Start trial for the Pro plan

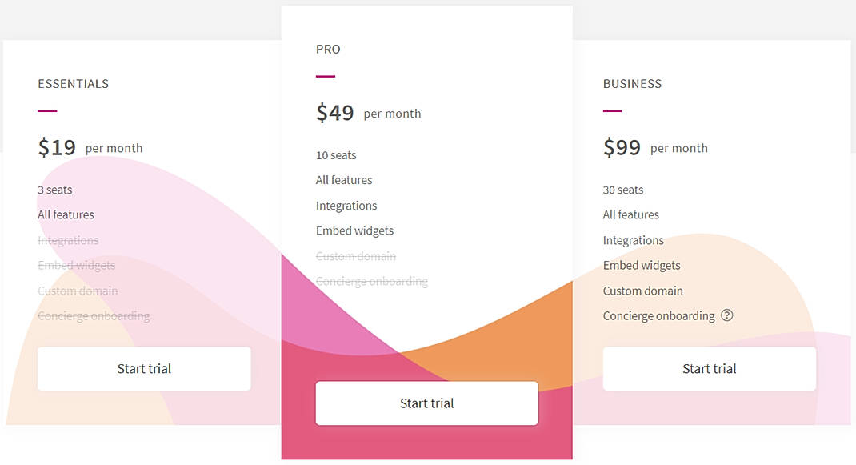pos(426,403)
